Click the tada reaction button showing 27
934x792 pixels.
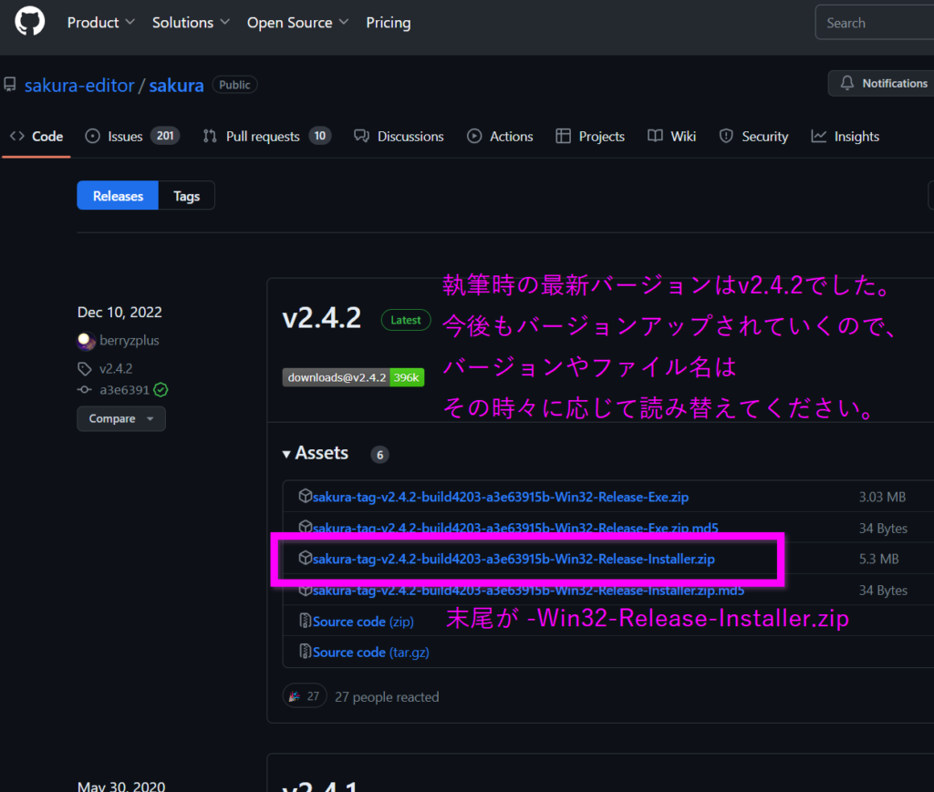point(305,695)
